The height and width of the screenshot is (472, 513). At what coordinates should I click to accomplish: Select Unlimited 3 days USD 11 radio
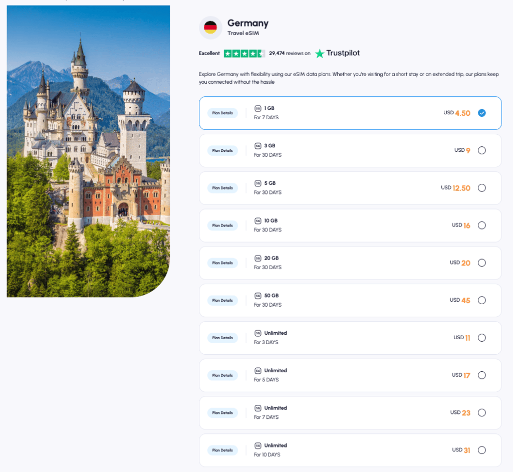point(481,338)
